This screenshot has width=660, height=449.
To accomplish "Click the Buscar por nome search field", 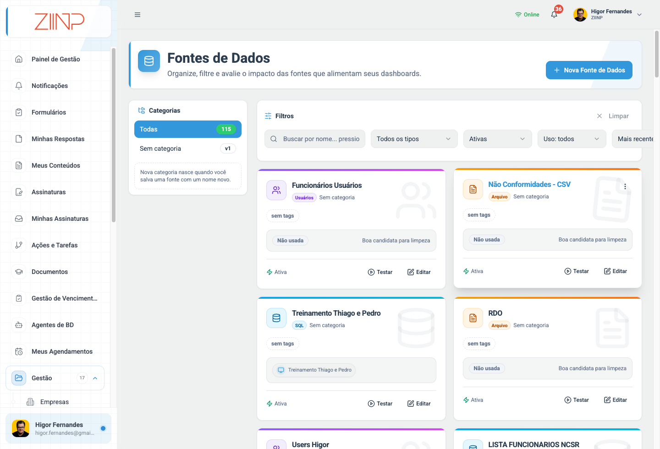I will [315, 139].
